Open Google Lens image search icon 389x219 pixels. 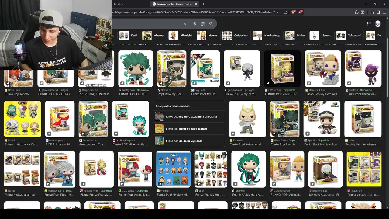pos(203,24)
